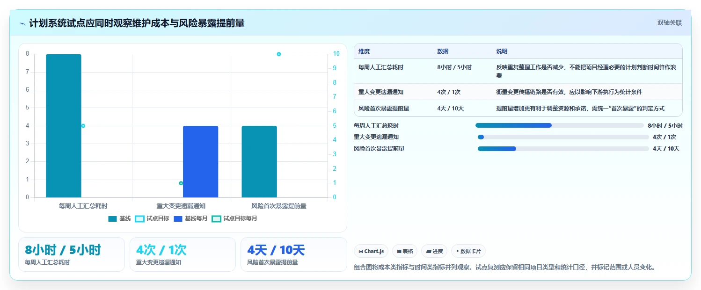Click the lightning icon beside the title
The width and height of the screenshot is (701, 290).
tap(22, 23)
